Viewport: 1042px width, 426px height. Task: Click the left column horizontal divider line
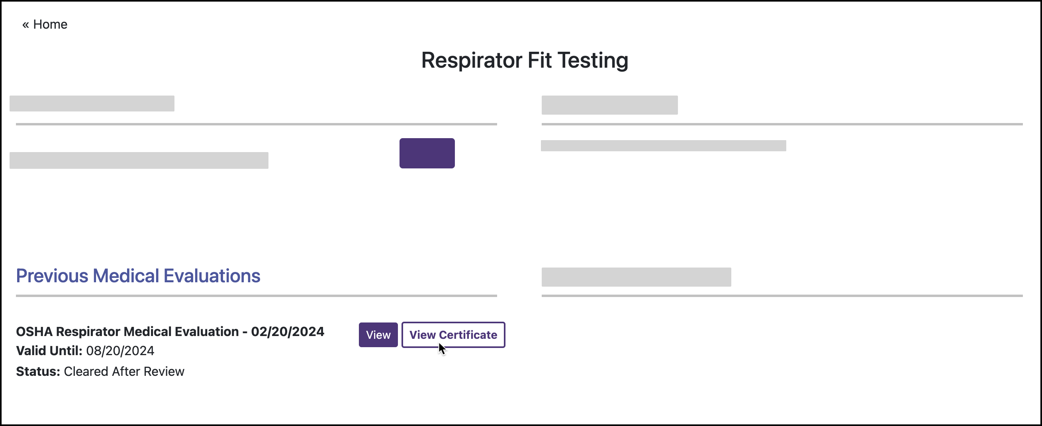click(256, 124)
